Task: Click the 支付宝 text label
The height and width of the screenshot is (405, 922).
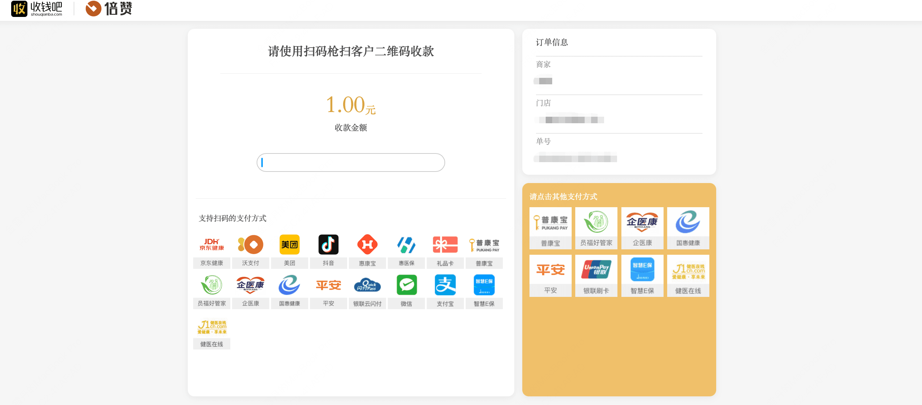Action: coord(445,304)
